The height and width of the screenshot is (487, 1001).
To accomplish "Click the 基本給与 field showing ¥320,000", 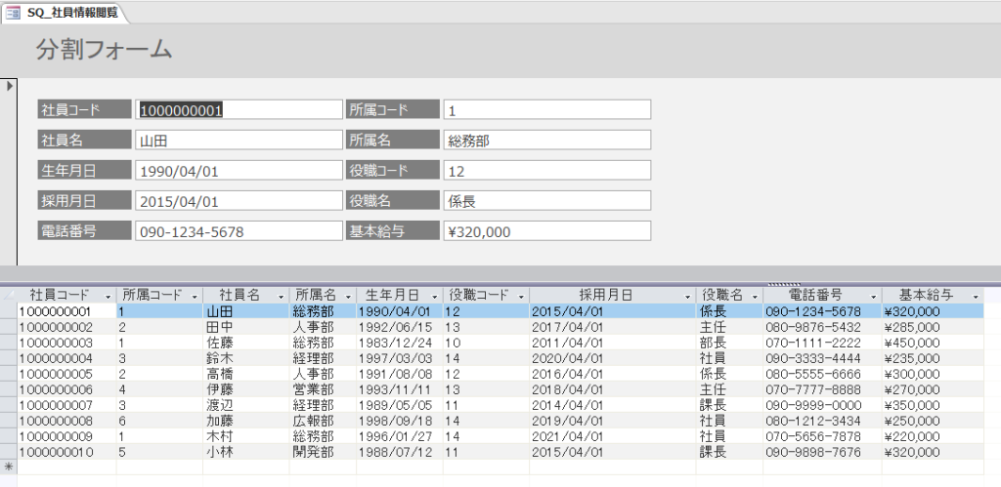I will click(546, 231).
